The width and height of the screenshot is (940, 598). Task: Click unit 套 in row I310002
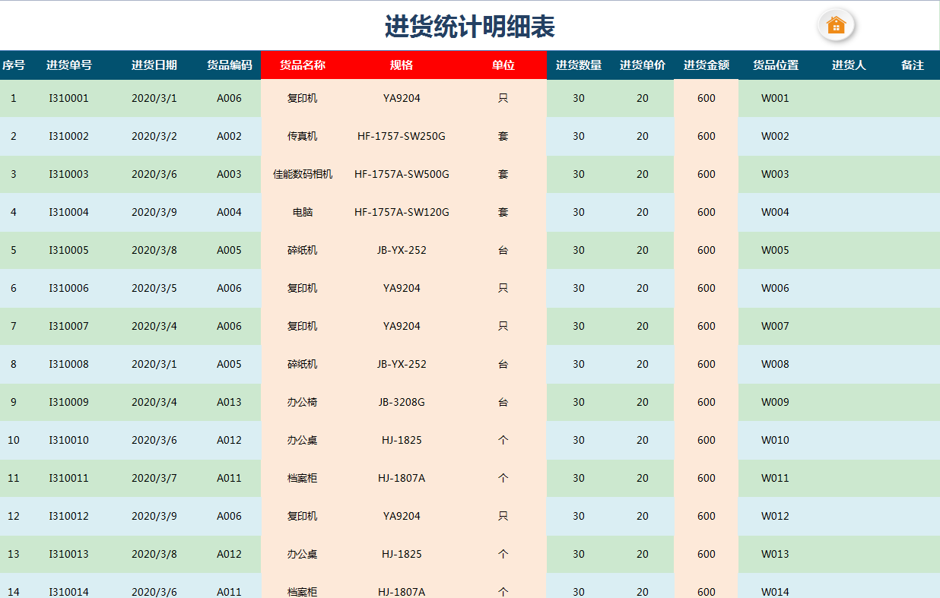coord(503,136)
